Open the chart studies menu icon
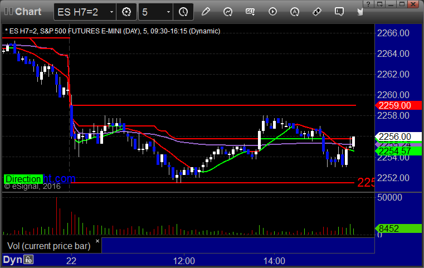Viewport: 424px width, 268px height. 228,12
